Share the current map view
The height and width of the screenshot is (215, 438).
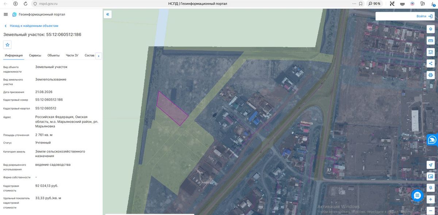click(x=431, y=63)
